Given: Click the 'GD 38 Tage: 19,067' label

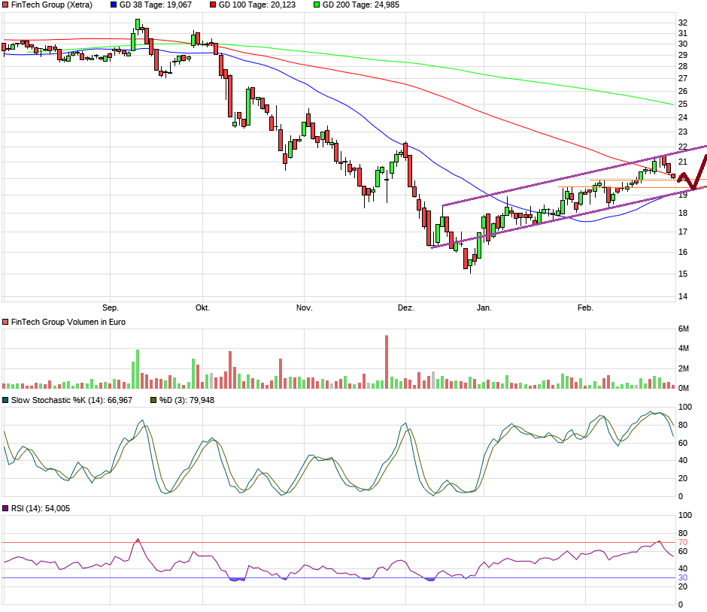Looking at the screenshot, I should click(156, 5).
